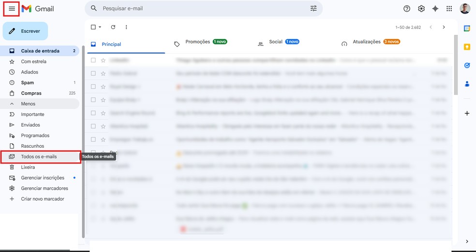
Task: Get add-ons plus icon in side panel
Action: (x=467, y=113)
